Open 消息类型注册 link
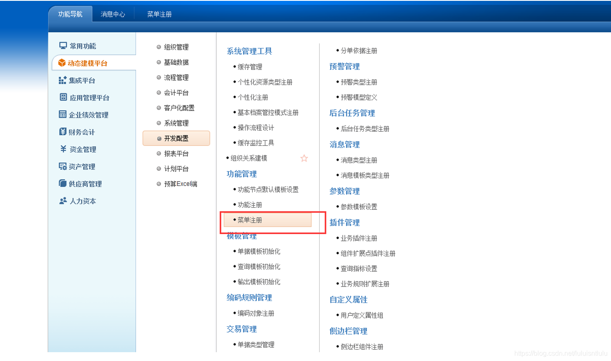The image size is (611, 361). 359,160
